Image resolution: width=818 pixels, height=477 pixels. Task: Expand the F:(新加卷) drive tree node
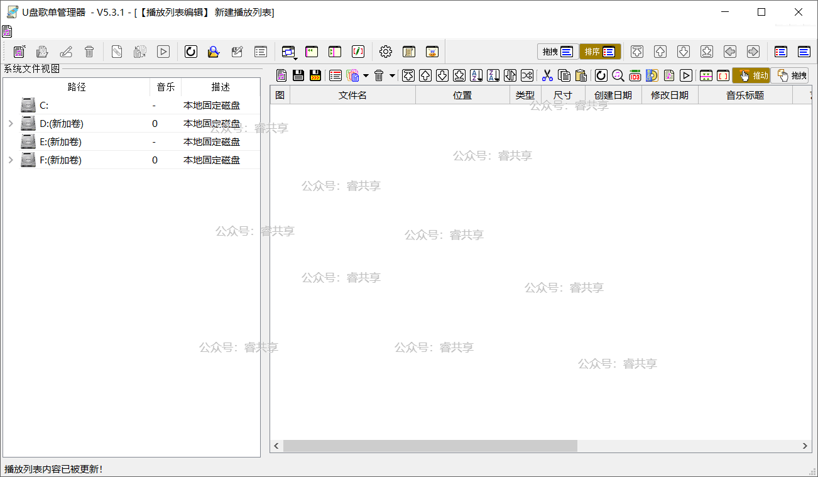coord(11,160)
